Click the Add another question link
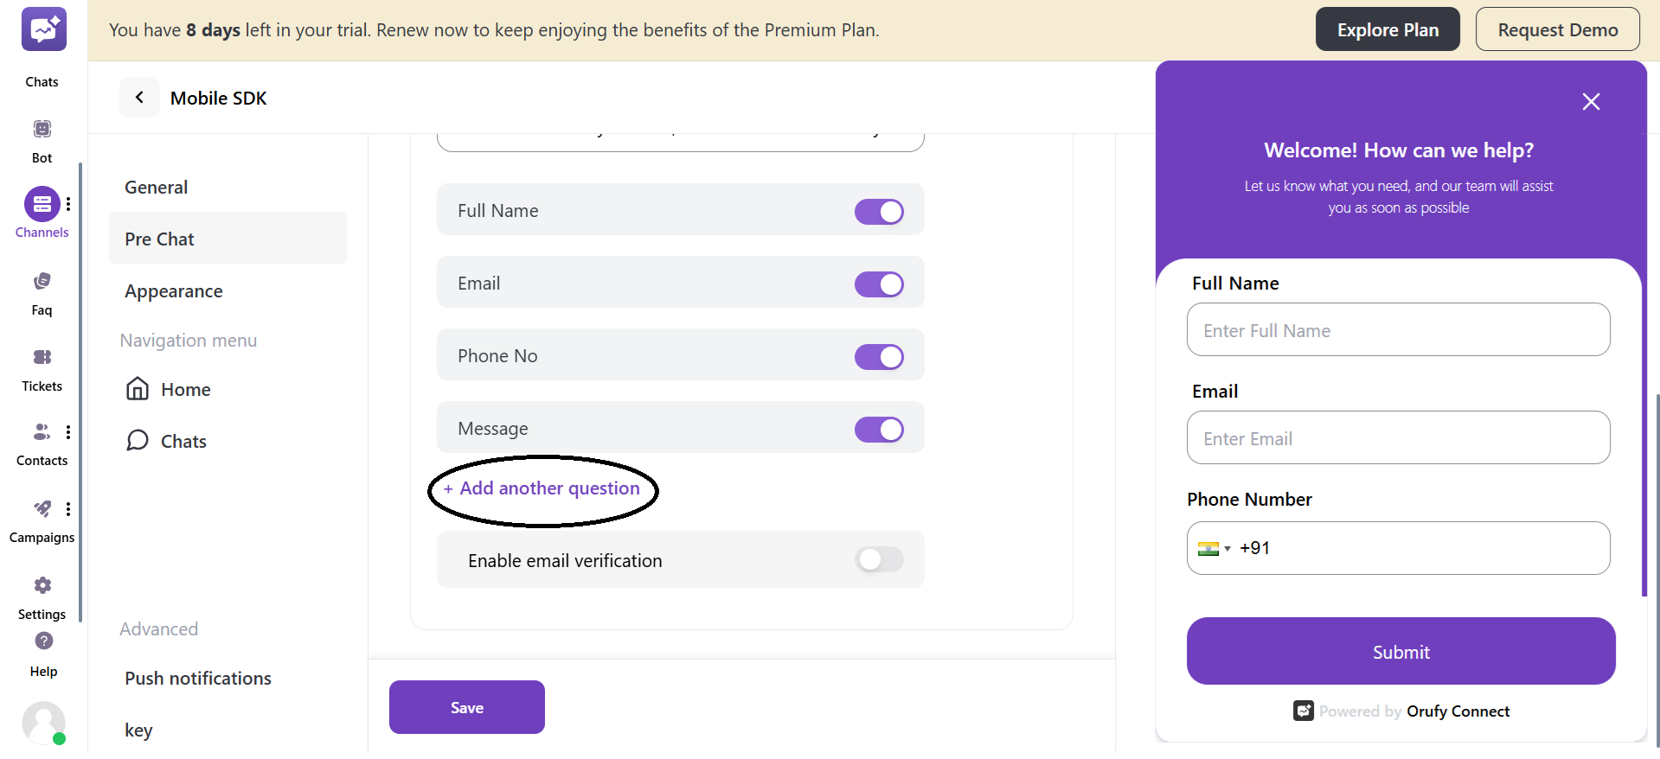The height and width of the screenshot is (759, 1660). click(x=542, y=488)
